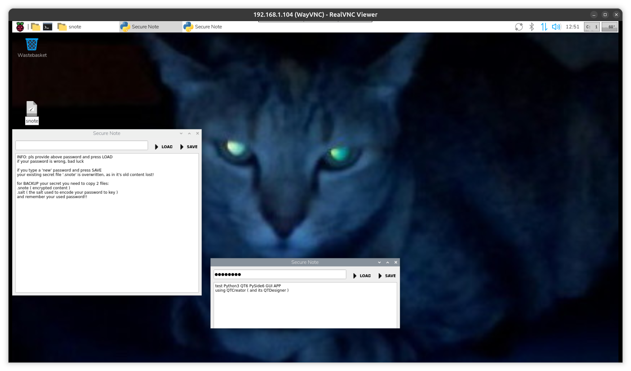This screenshot has width=631, height=371.
Task: Click the filled password field with dots
Action: pyautogui.click(x=279, y=275)
